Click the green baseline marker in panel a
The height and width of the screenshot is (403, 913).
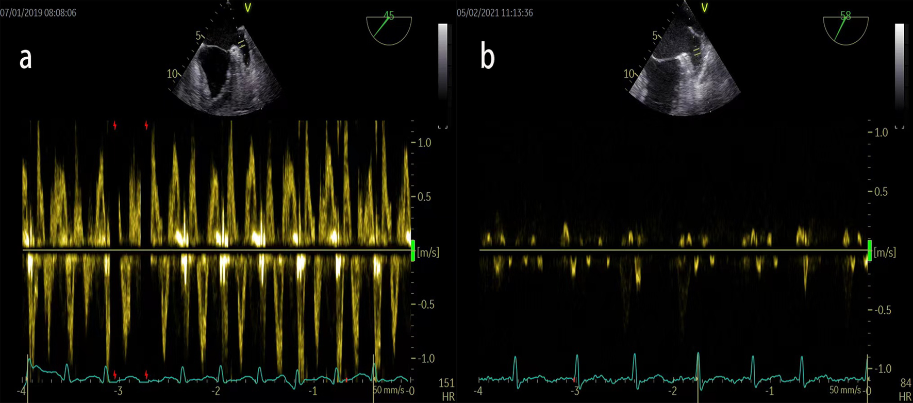click(x=412, y=250)
